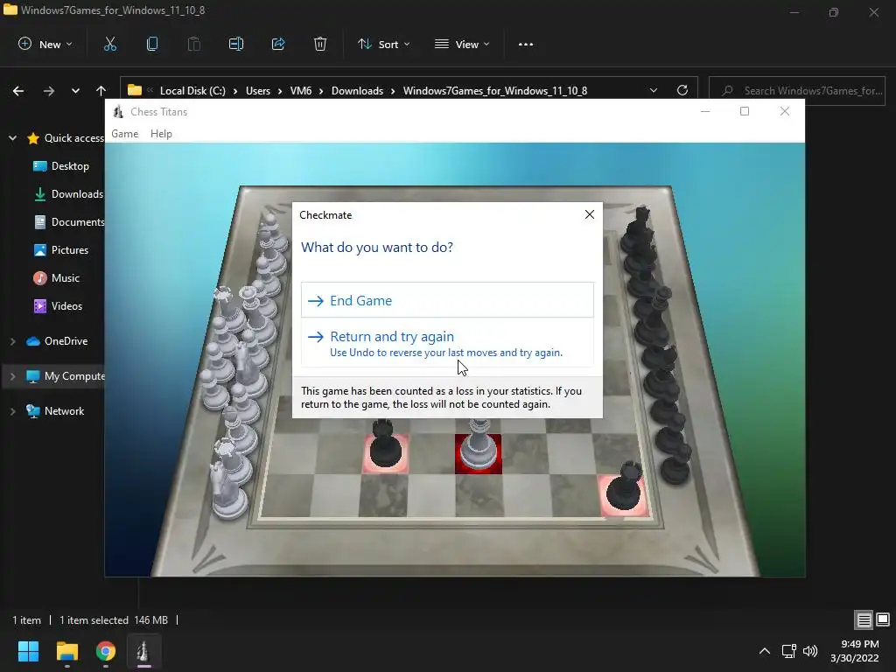Image resolution: width=896 pixels, height=672 pixels.
Task: Open the Windows Start menu
Action: (x=28, y=651)
